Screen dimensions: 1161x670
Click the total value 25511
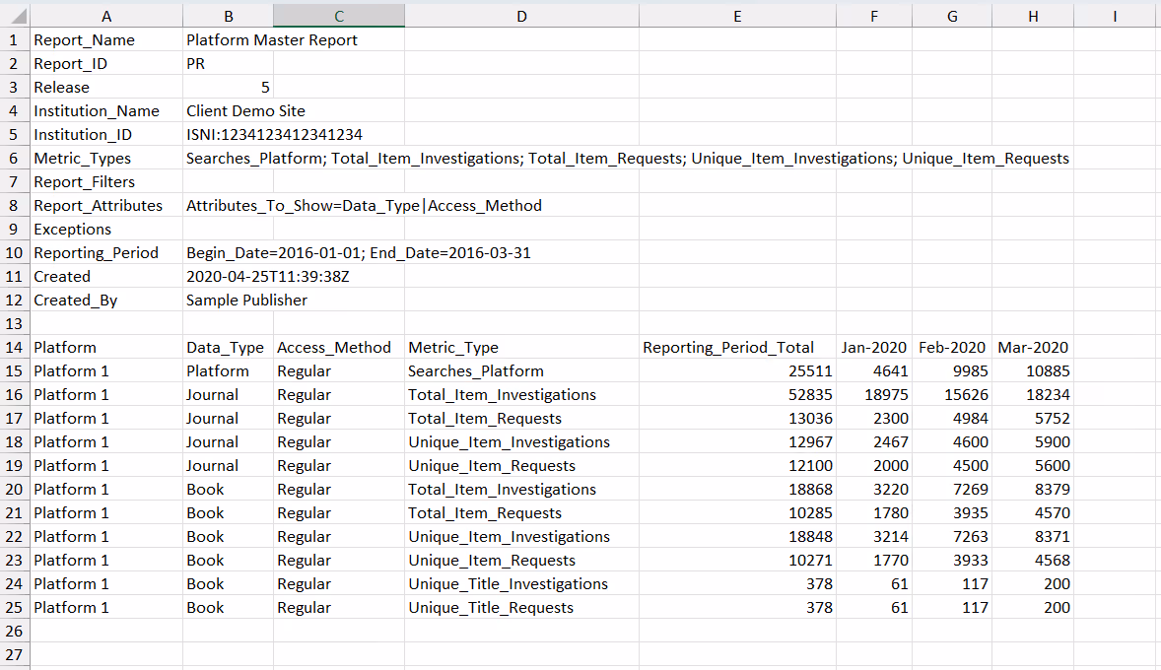[737, 370]
